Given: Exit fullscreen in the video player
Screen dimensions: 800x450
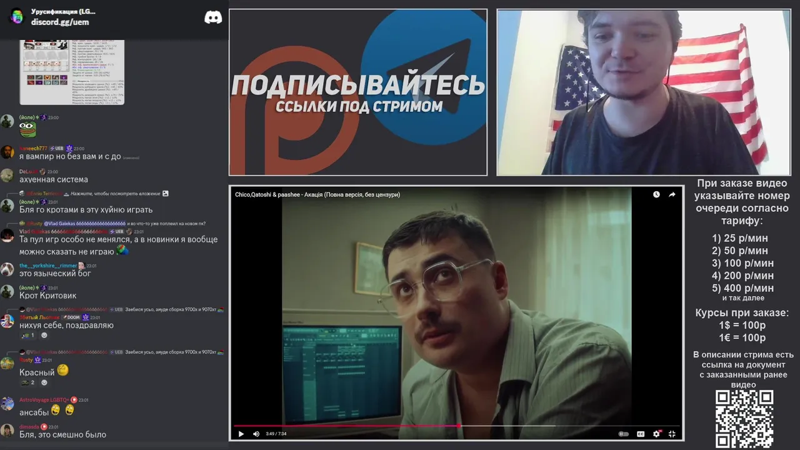Looking at the screenshot, I should [672, 434].
